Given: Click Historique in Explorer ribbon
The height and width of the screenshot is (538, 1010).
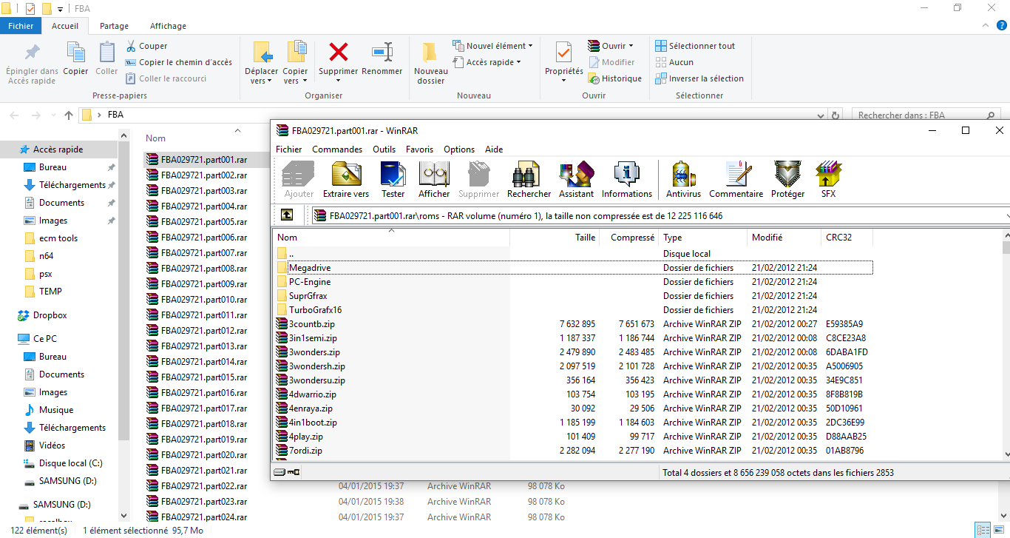Looking at the screenshot, I should tap(615, 78).
